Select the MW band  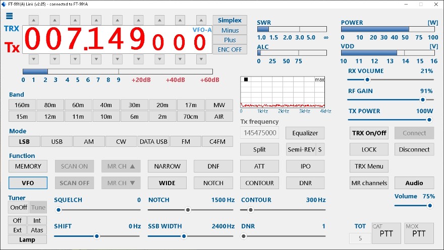tap(219, 105)
